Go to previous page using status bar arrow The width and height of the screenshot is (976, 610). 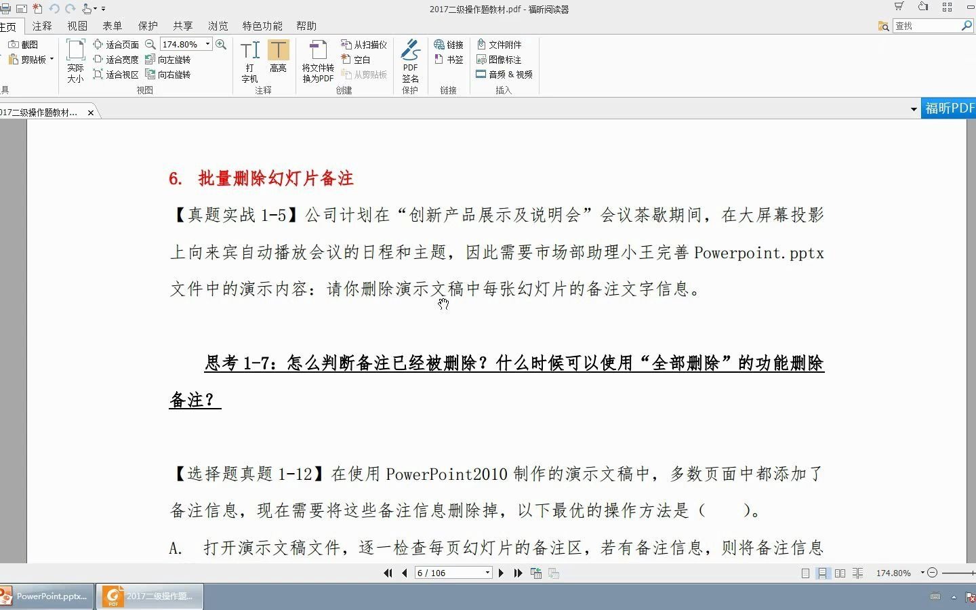[x=405, y=573]
